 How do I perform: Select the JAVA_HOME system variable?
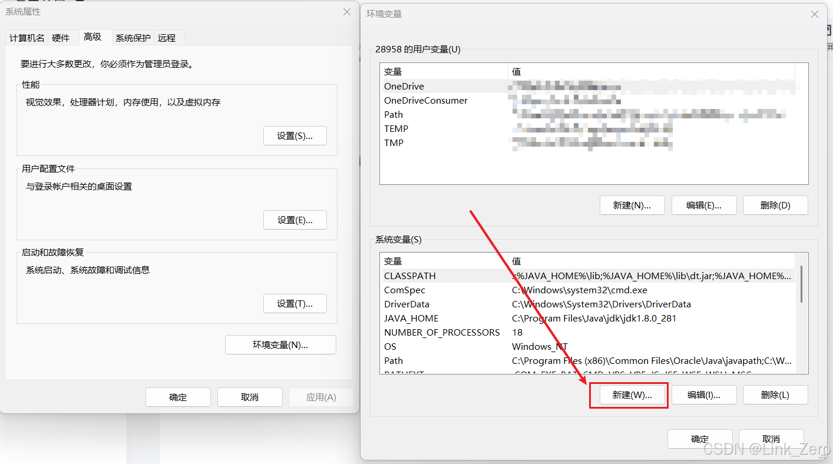point(411,318)
